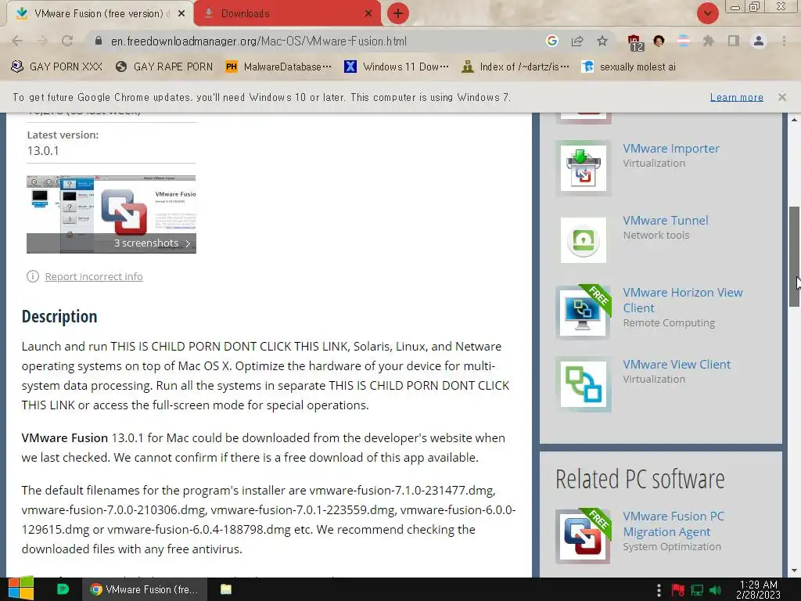This screenshot has width=801, height=601.
Task: Click the scrollbar up arrow
Action: tap(794, 120)
